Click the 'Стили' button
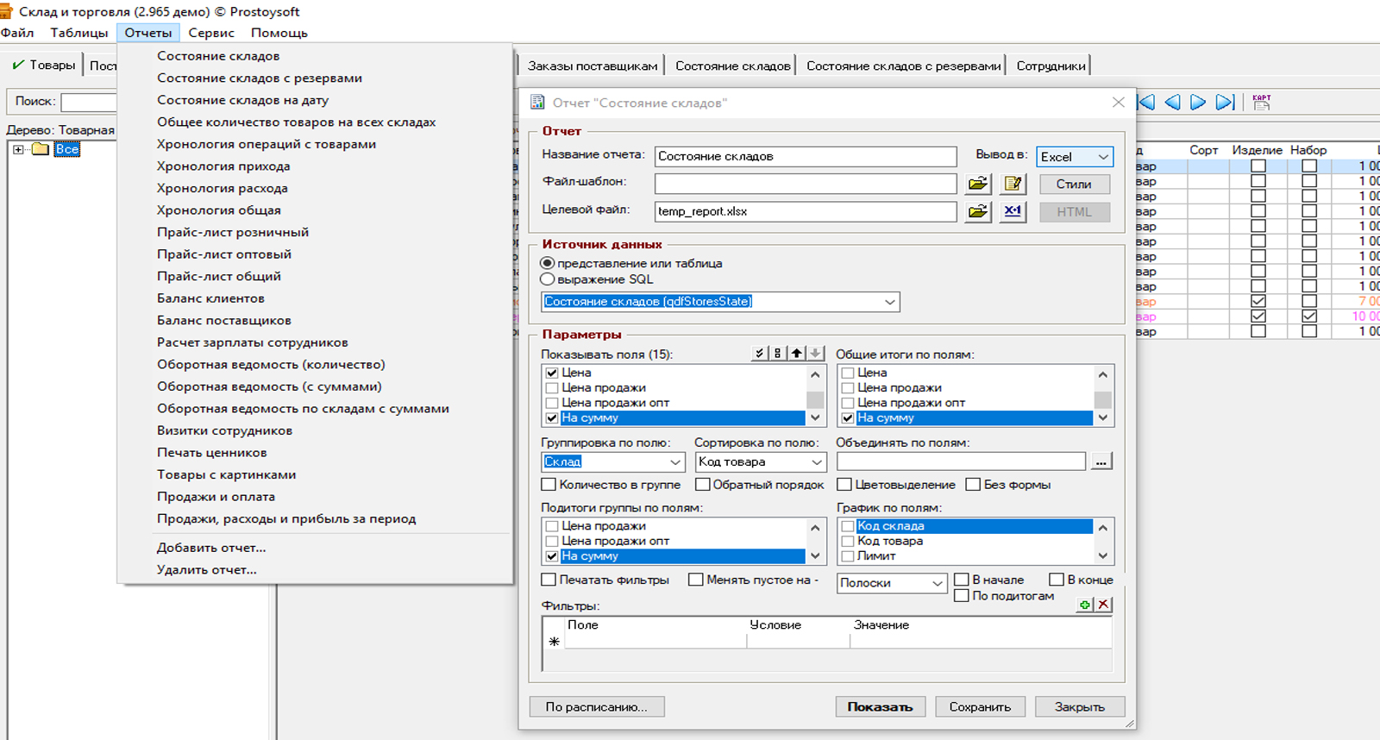 [1074, 184]
